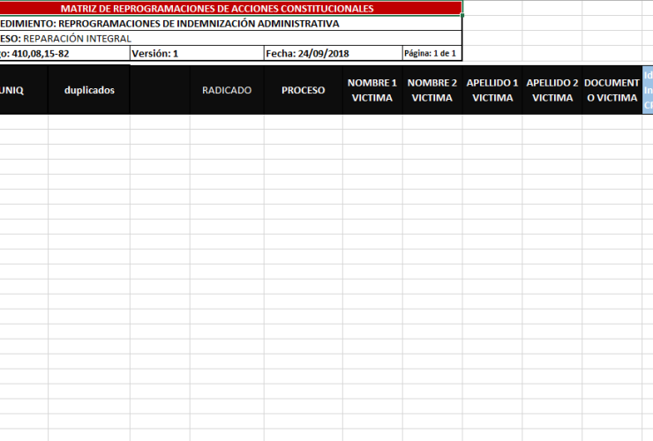Click the blank black header cell left of RADICADO
The image size is (653, 441).
pyautogui.click(x=160, y=90)
